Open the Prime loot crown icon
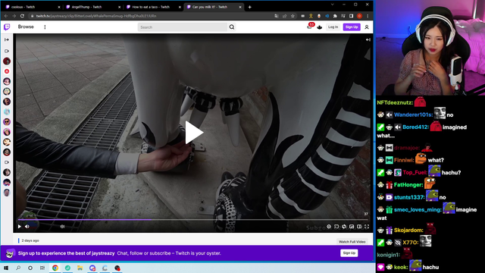This screenshot has height=273, width=485. pos(320,27)
